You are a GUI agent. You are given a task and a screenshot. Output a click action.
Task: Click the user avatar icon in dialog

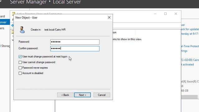22,30
